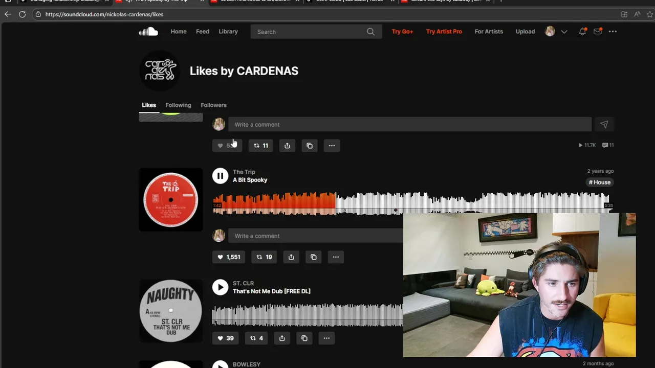Image resolution: width=655 pixels, height=368 pixels.
Task: Open the ST. CLR artist link
Action: coord(243,283)
